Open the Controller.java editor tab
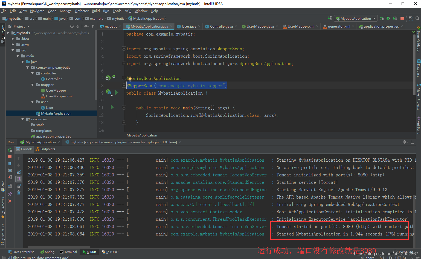The height and width of the screenshot is (259, 421). coord(221,26)
